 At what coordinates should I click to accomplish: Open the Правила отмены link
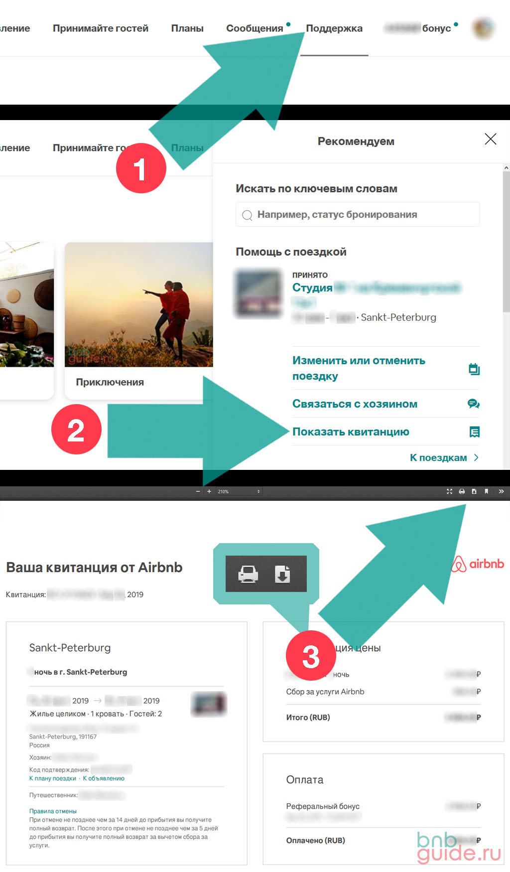pyautogui.click(x=53, y=811)
